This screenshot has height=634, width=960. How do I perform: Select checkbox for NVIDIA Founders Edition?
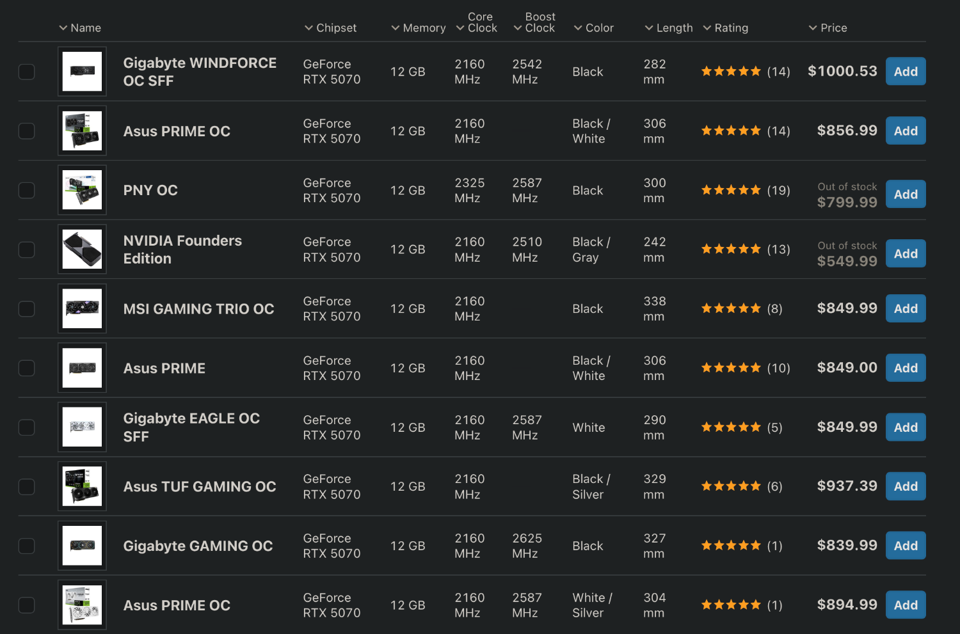(26, 250)
